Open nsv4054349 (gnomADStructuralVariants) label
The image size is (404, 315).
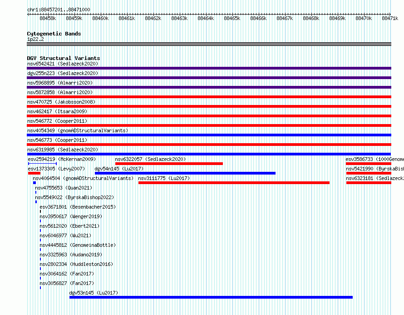pyautogui.click(x=78, y=130)
